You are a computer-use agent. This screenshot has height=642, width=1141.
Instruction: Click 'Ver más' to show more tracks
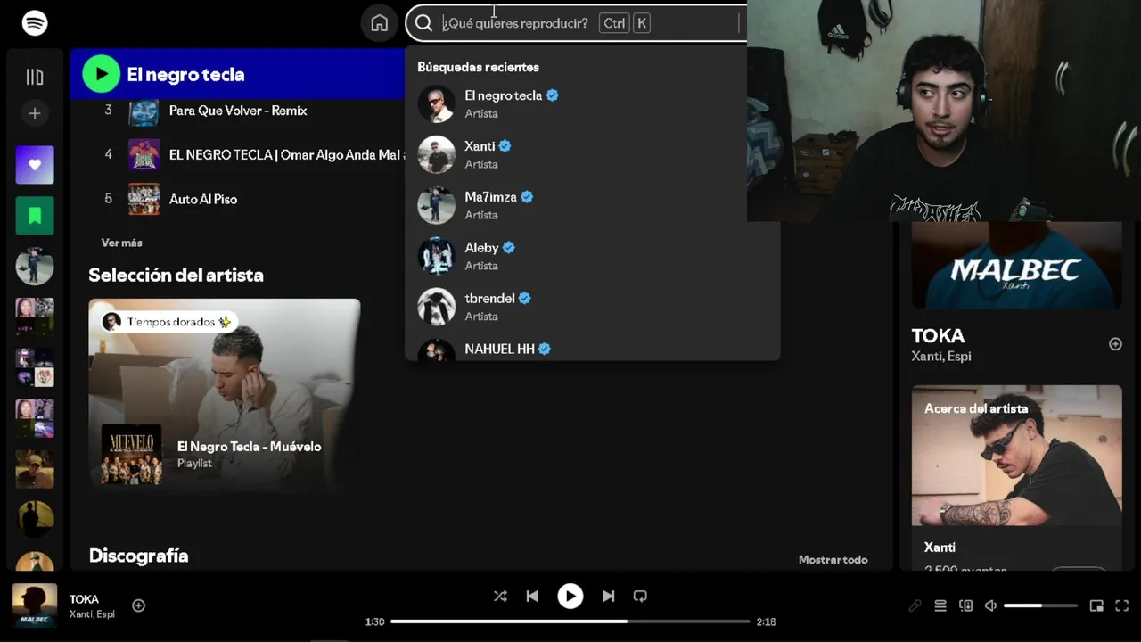tap(121, 243)
